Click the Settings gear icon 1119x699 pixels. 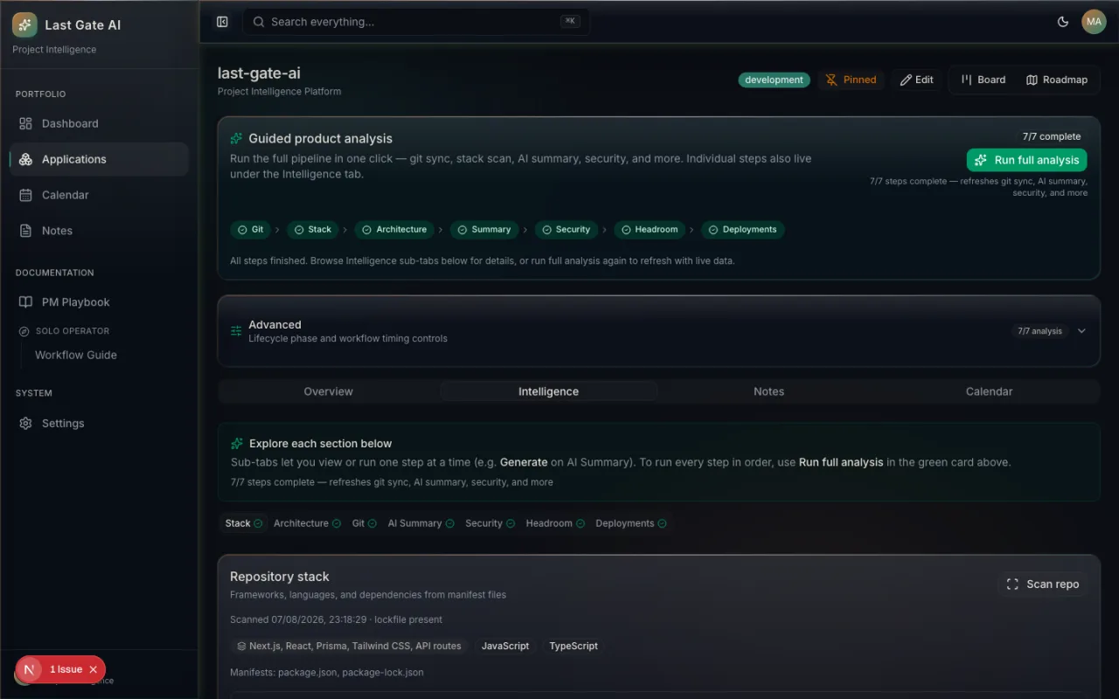click(x=25, y=424)
